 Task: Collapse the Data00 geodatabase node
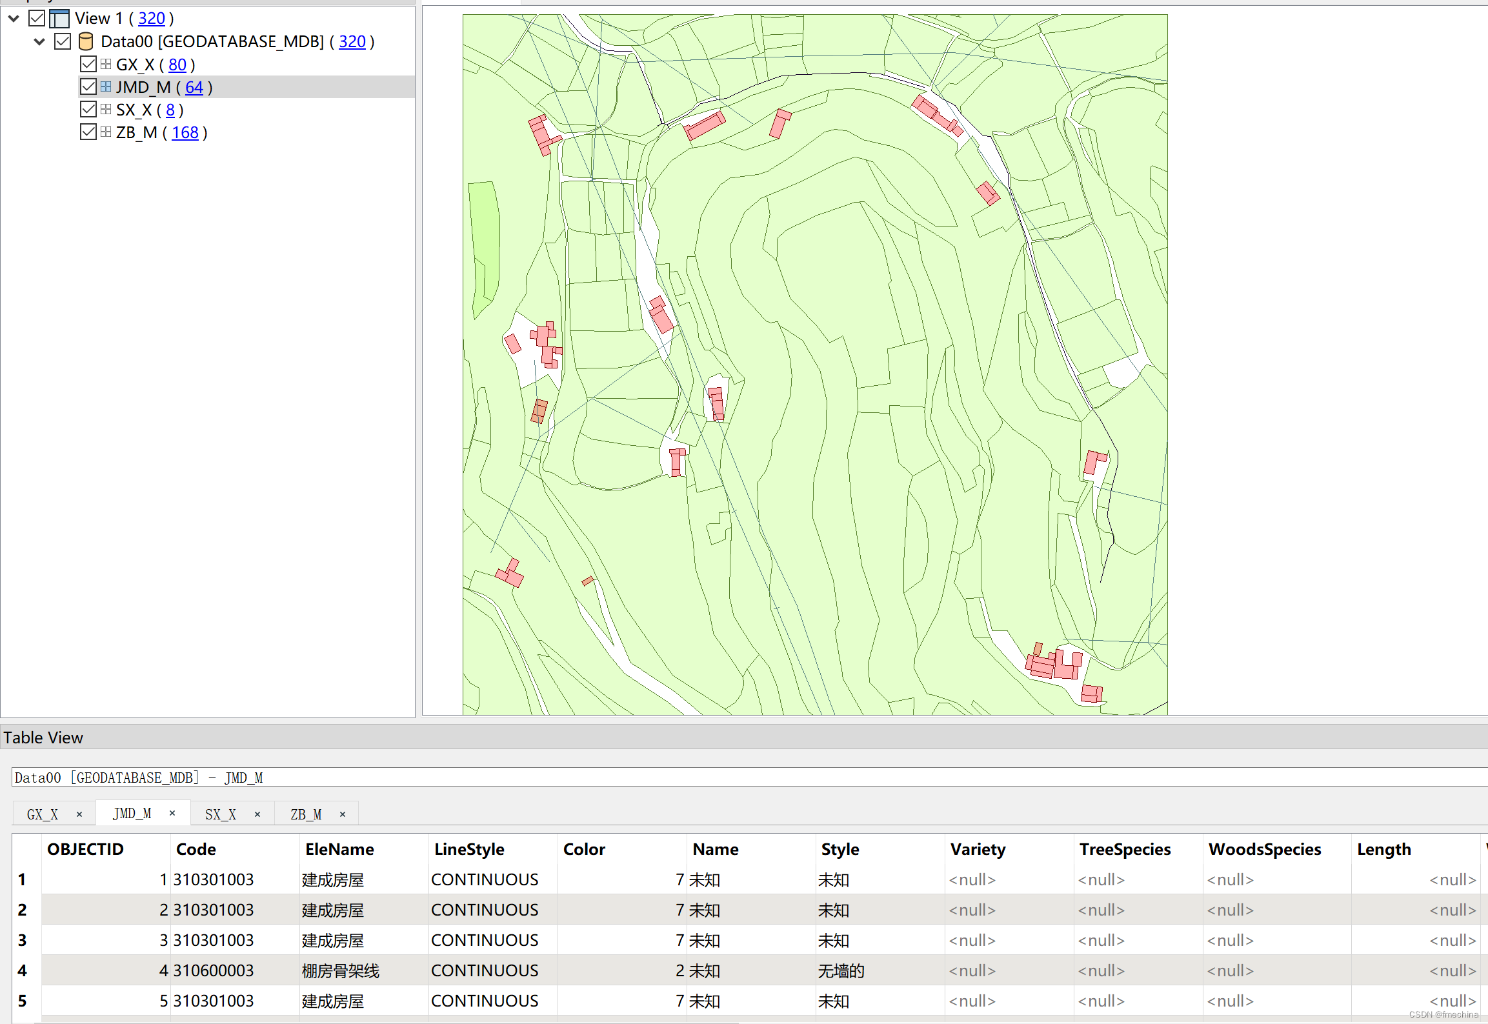(39, 41)
